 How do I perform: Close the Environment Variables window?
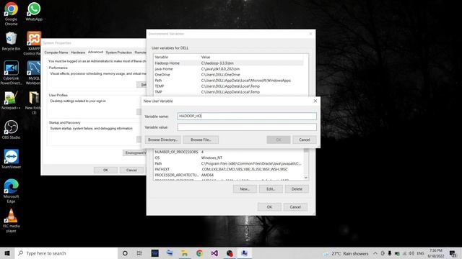(x=310, y=34)
